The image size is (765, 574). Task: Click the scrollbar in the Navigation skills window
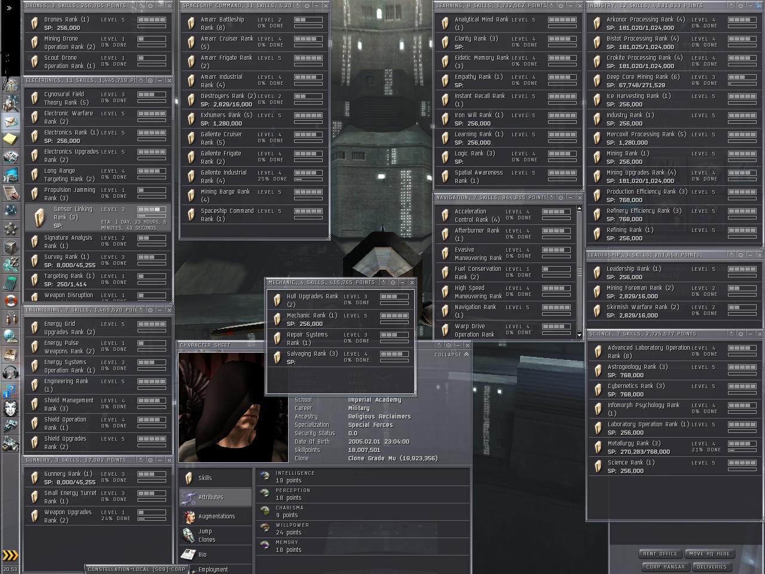tap(579, 271)
